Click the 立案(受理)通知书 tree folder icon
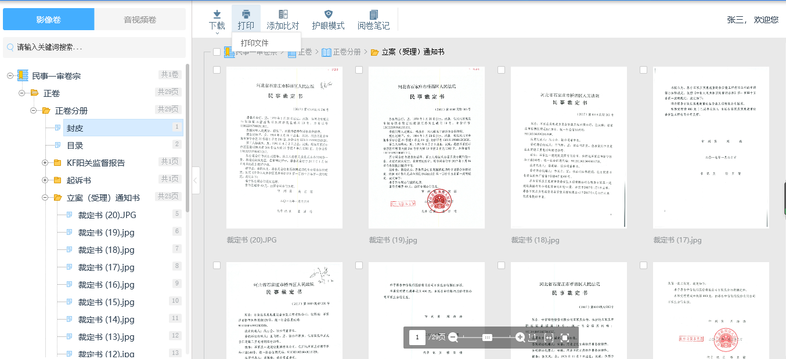 click(58, 197)
